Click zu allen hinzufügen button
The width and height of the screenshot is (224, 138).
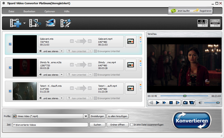coord(118,116)
